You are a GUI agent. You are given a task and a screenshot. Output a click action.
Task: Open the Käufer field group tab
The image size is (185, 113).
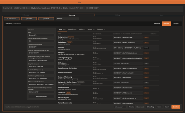pos(82,29)
